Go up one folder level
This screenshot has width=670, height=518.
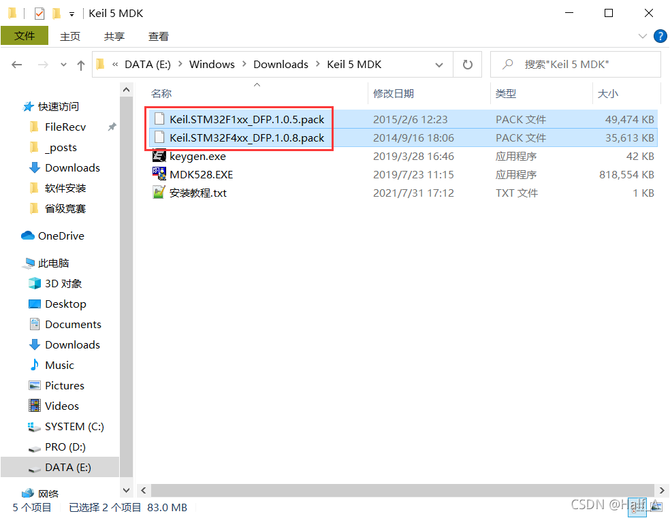81,65
